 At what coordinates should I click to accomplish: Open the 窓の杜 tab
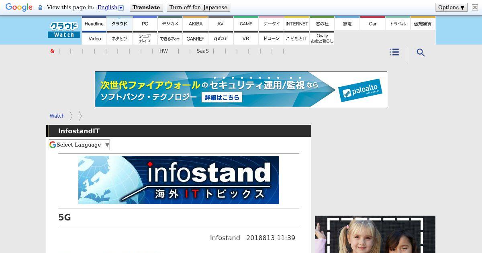322,23
